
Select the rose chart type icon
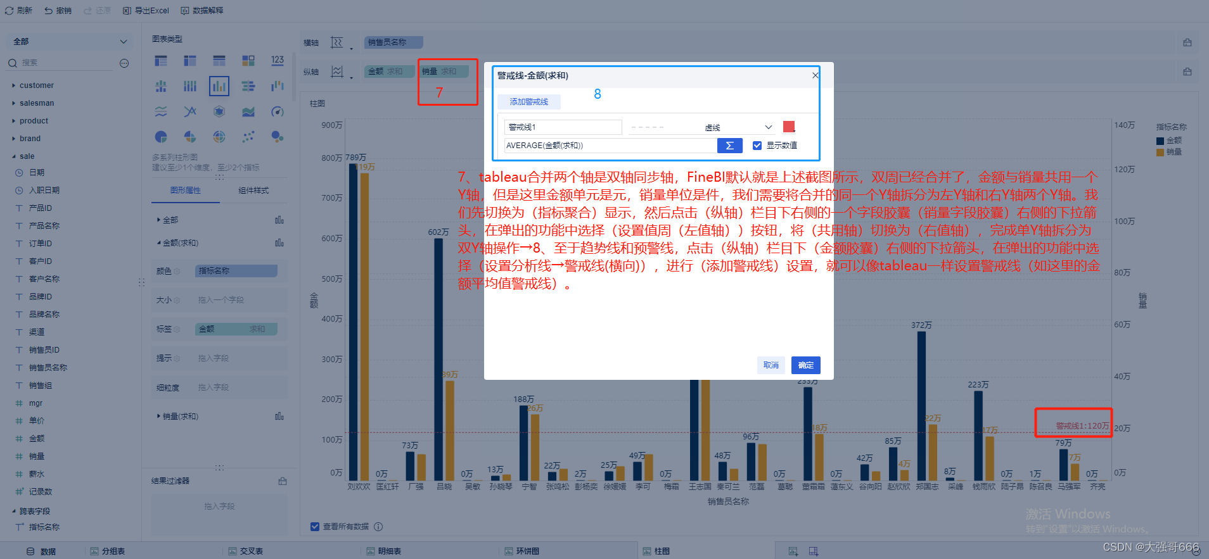point(190,137)
